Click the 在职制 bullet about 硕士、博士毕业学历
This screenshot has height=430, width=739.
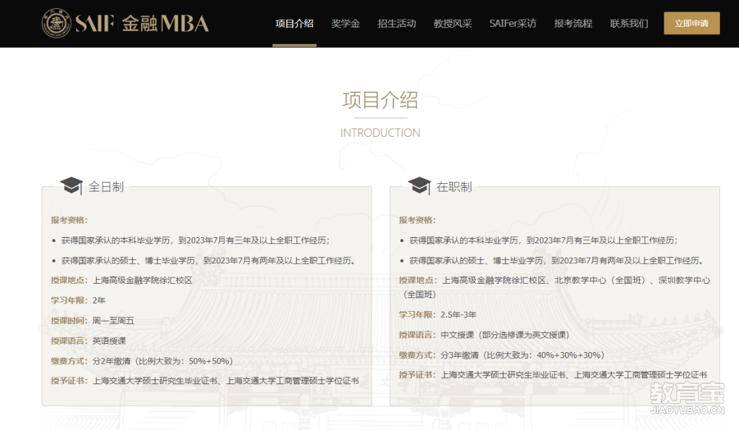(556, 260)
